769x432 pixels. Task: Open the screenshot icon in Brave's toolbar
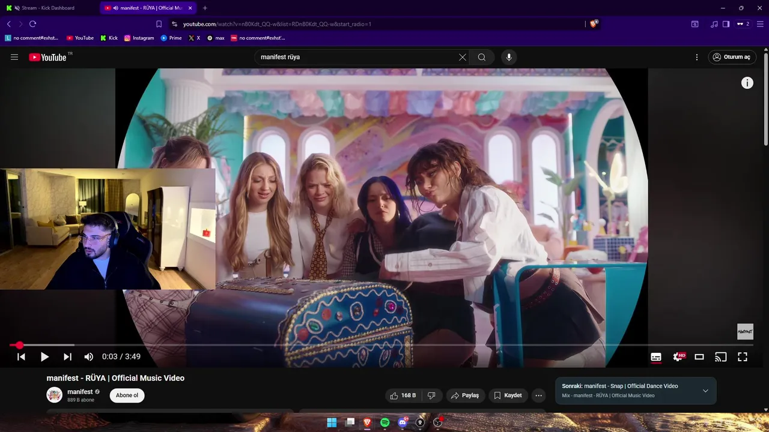pos(695,24)
